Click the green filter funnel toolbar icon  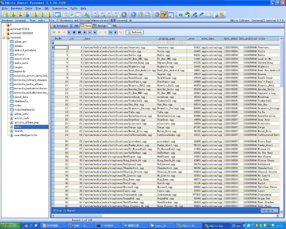point(164,15)
